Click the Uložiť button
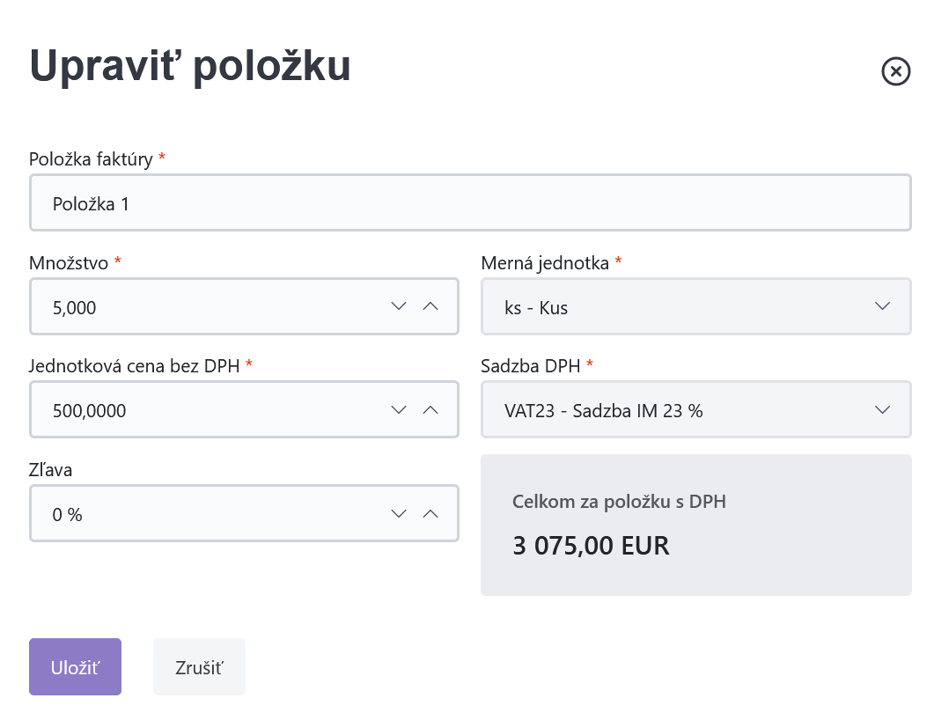Image resolution: width=949 pixels, height=713 pixels. click(75, 667)
